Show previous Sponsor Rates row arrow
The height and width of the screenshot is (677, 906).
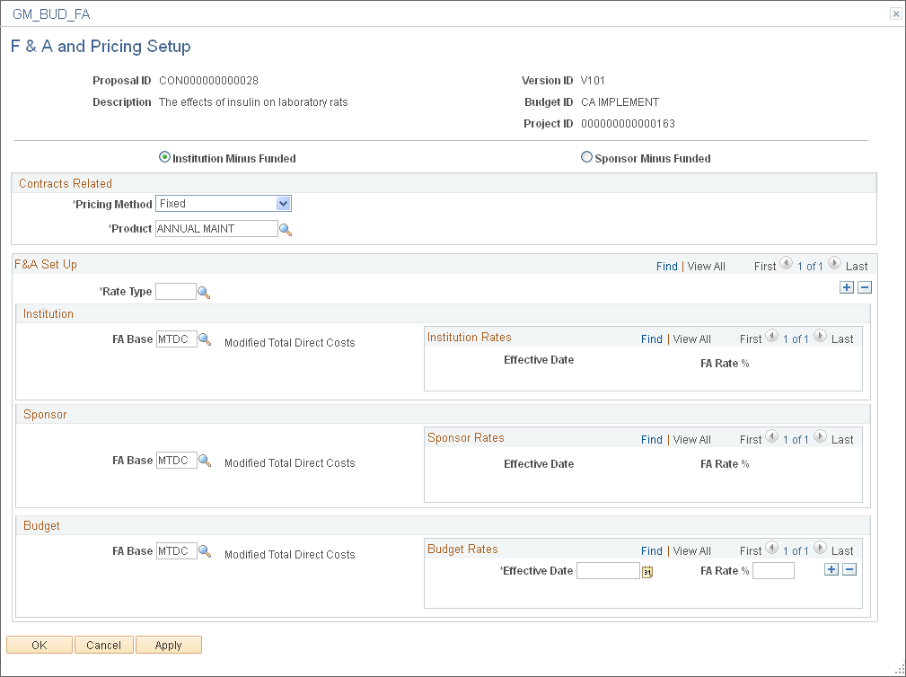pos(771,436)
